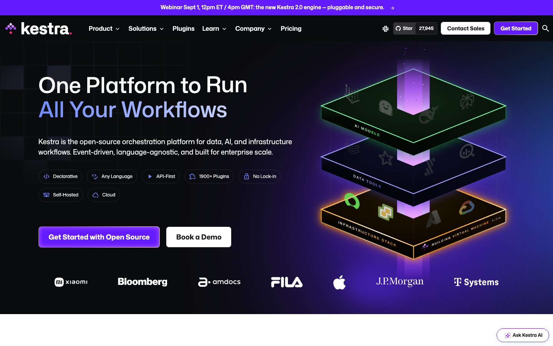Image resolution: width=553 pixels, height=346 pixels.
Task: Click the Get Started header button
Action: 516,28
